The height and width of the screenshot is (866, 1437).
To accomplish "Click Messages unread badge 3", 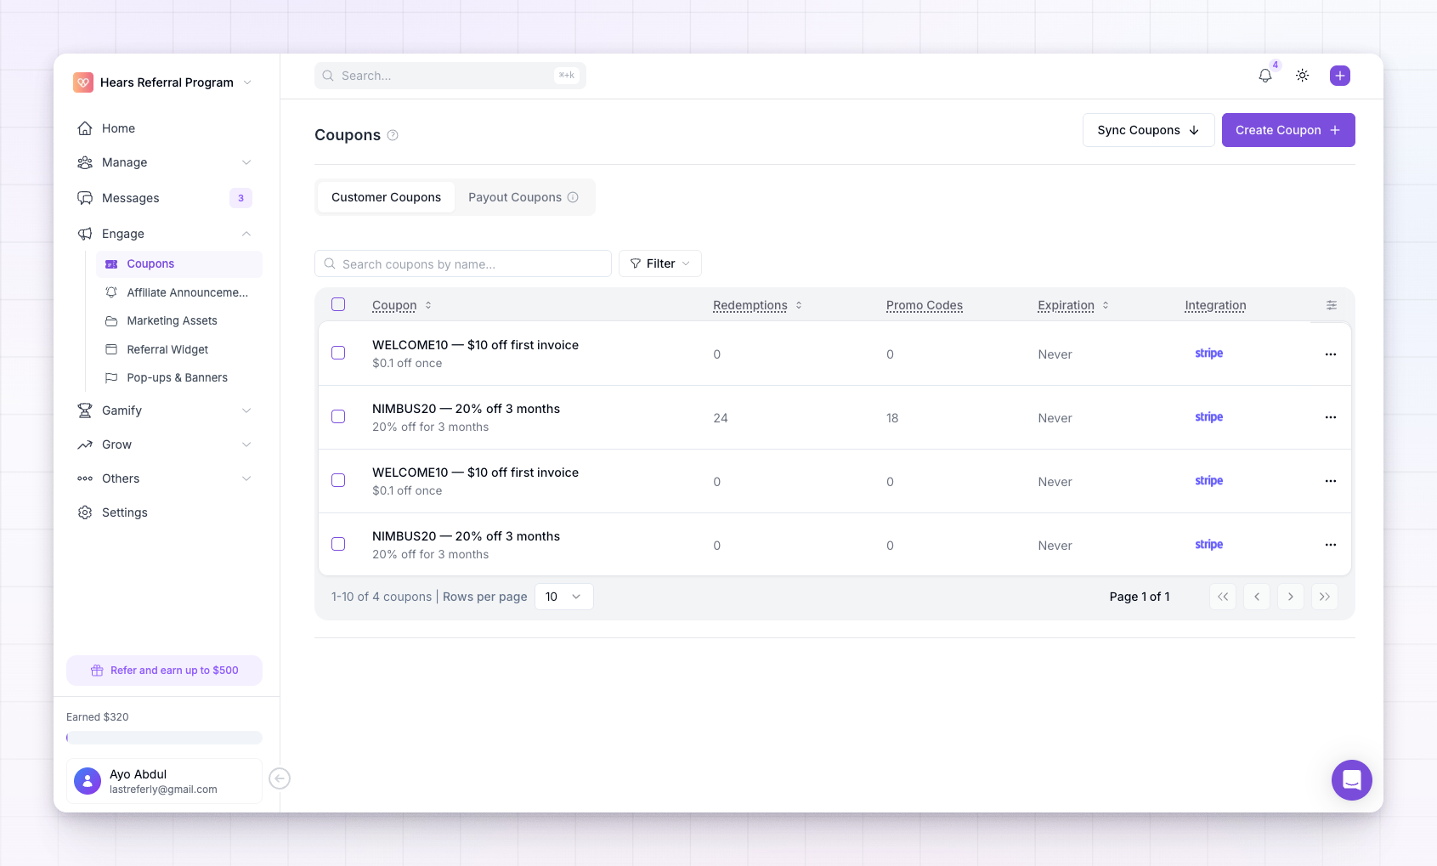I will click(x=240, y=198).
